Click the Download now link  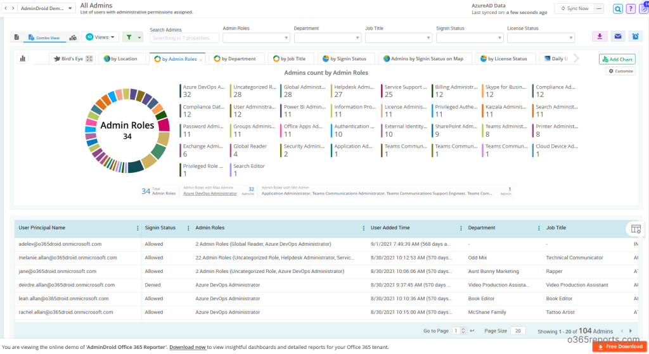(x=188, y=348)
